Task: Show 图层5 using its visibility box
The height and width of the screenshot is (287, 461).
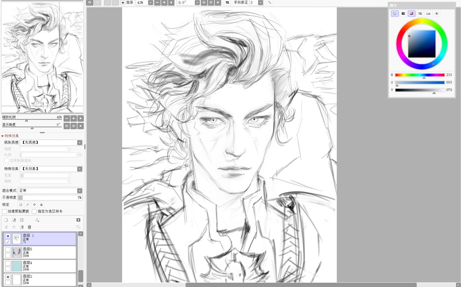Action: tap(8, 249)
